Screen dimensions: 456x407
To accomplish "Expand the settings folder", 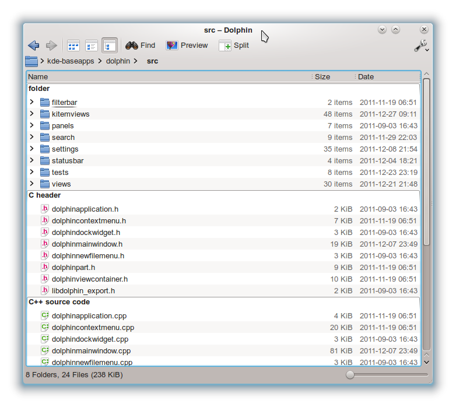I will [31, 149].
